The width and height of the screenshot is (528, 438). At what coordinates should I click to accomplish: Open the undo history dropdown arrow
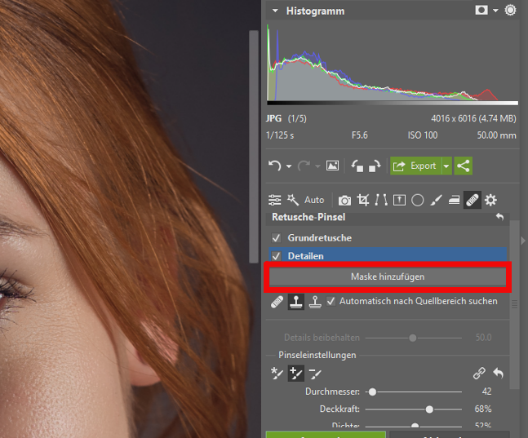289,166
